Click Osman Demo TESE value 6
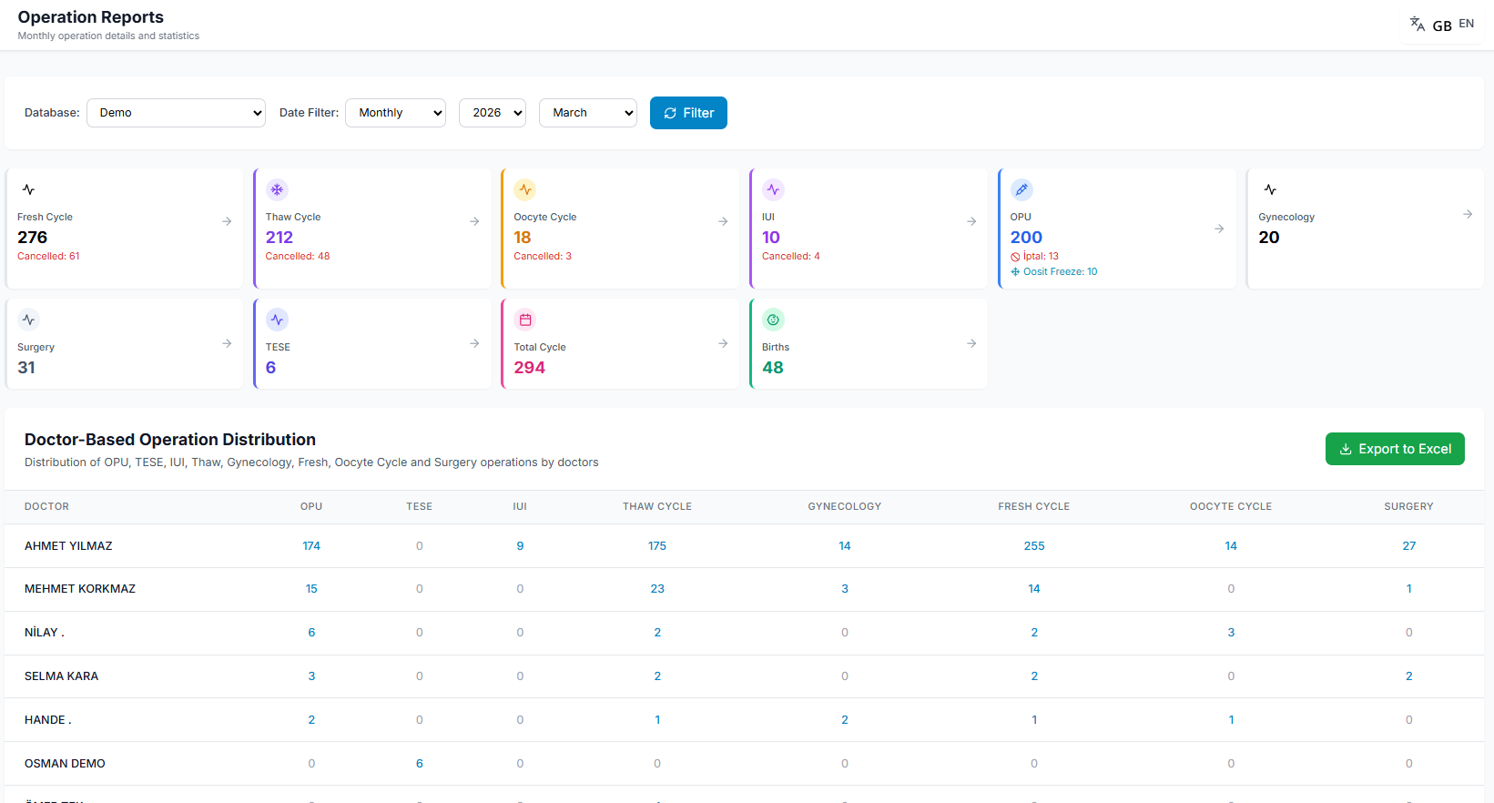This screenshot has height=803, width=1494. pos(419,764)
